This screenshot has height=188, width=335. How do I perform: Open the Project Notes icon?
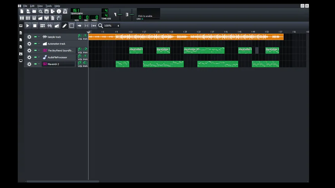click(x=52, y=18)
